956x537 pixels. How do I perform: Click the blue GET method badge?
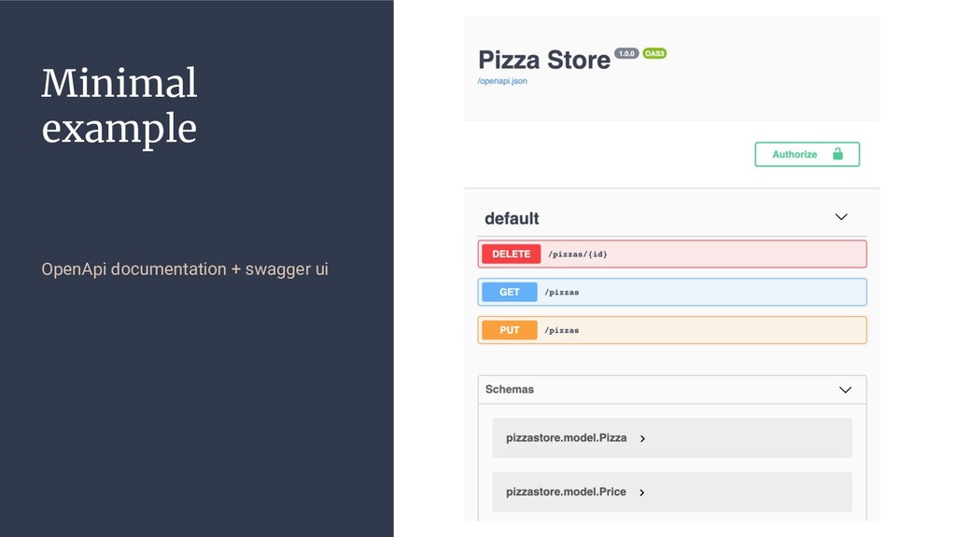coord(510,292)
